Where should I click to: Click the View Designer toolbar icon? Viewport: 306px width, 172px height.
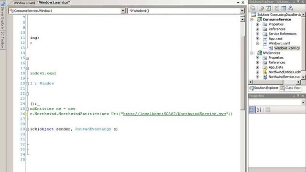click(284, 8)
